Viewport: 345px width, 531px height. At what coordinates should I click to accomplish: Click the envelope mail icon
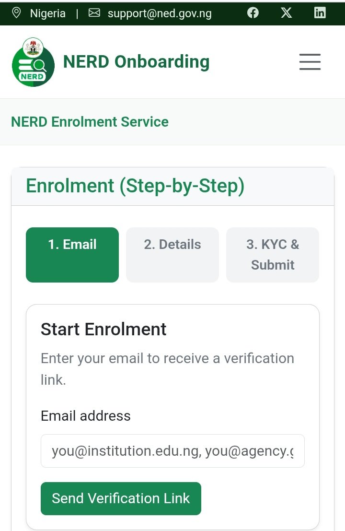point(94,13)
